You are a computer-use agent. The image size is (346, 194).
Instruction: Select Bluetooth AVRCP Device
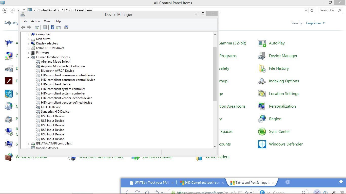point(57,71)
